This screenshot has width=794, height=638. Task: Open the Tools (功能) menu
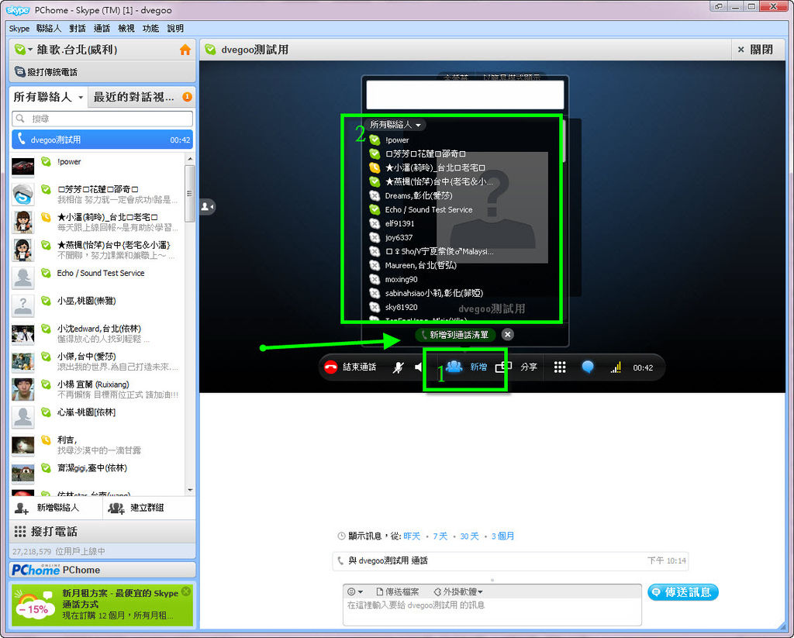coord(150,29)
